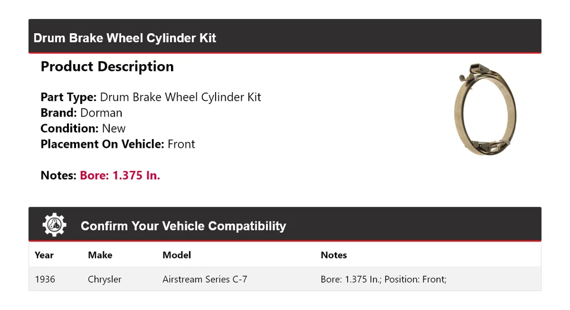This screenshot has height=310, width=570.
Task: Click the Bore and Position notes cell
Action: coord(383,279)
